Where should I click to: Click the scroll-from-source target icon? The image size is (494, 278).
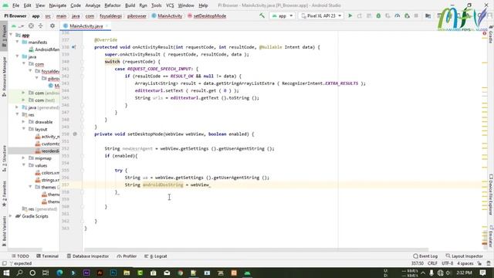(x=31, y=25)
